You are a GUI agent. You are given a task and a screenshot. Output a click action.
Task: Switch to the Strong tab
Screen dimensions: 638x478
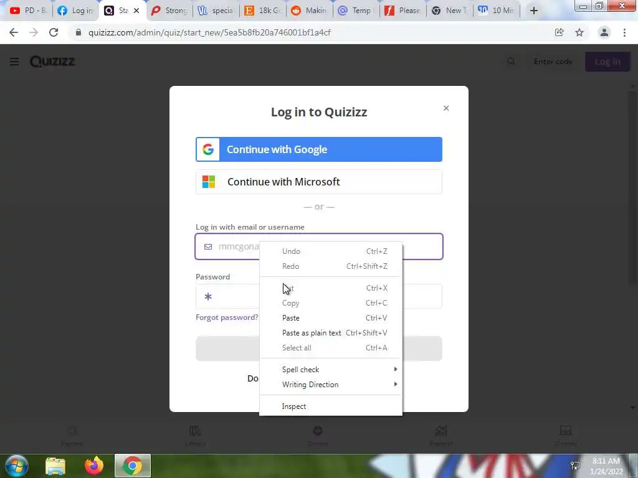(x=169, y=11)
